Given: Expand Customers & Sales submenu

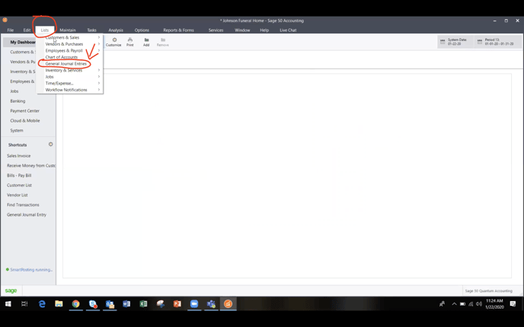Looking at the screenshot, I should pos(70,37).
